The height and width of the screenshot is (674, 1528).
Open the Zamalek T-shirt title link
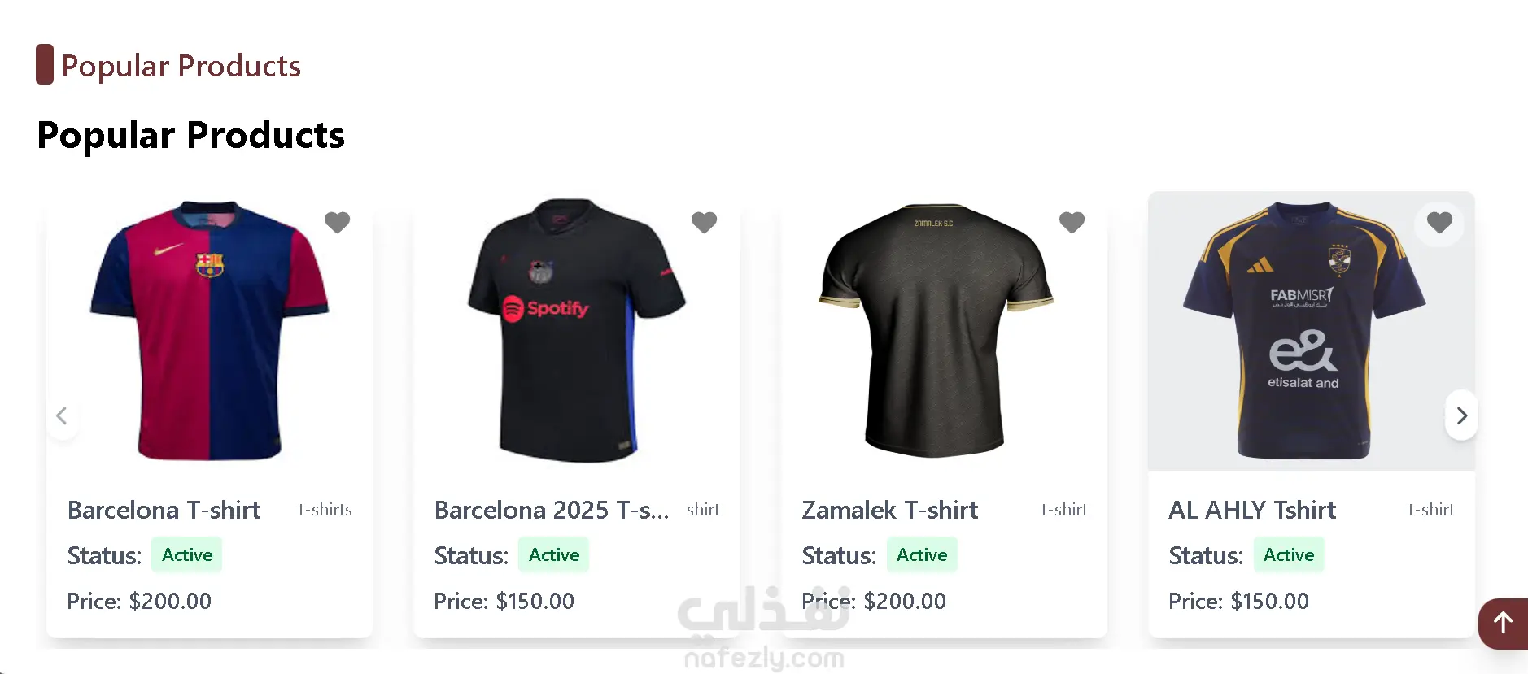(x=889, y=510)
